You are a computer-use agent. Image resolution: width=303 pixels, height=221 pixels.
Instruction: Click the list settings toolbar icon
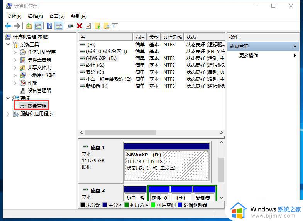115,26
